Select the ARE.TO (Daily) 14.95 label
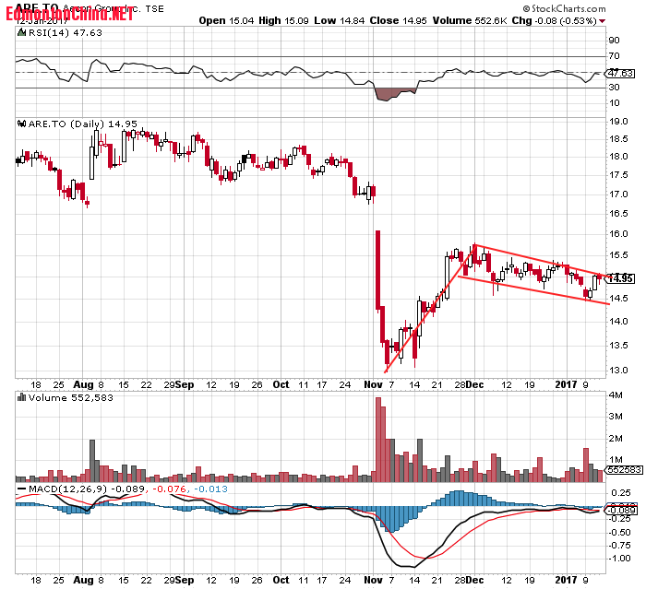This screenshot has width=646, height=589. pos(83,124)
